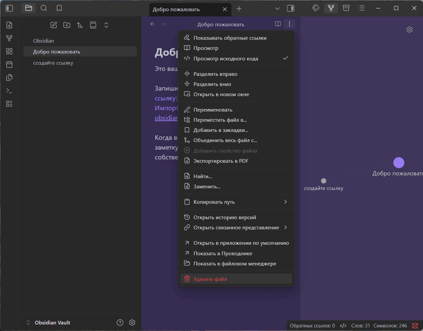Open создайте ссылку note in file list
This screenshot has height=331, width=423.
[80, 63]
